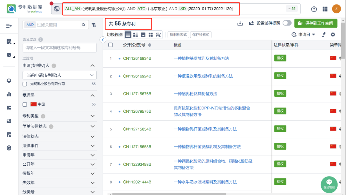Open the advanced search sidebar icon
Screen dimensions: 346x195
pos(9,41)
